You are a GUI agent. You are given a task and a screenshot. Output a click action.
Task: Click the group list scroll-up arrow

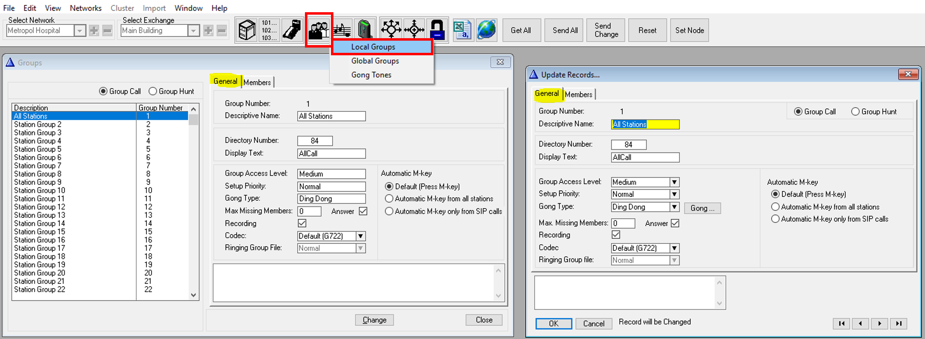pyautogui.click(x=194, y=109)
